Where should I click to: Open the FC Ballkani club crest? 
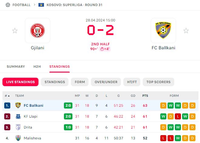point(163,30)
